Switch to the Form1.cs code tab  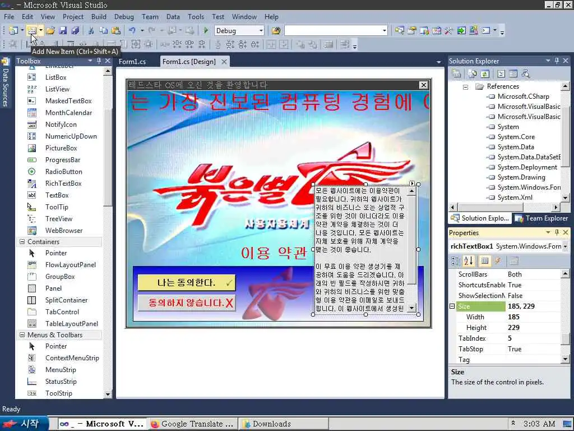click(x=132, y=62)
